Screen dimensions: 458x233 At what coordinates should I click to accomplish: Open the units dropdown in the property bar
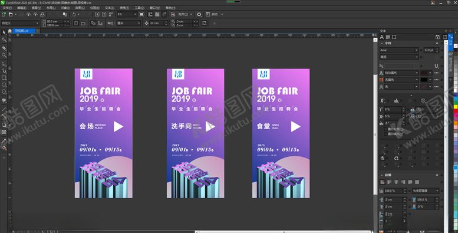pos(128,23)
